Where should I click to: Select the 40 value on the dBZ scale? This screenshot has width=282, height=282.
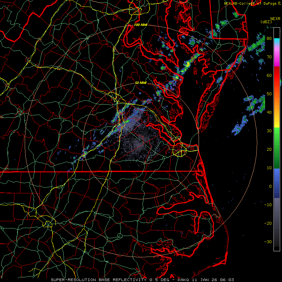(x=269, y=112)
